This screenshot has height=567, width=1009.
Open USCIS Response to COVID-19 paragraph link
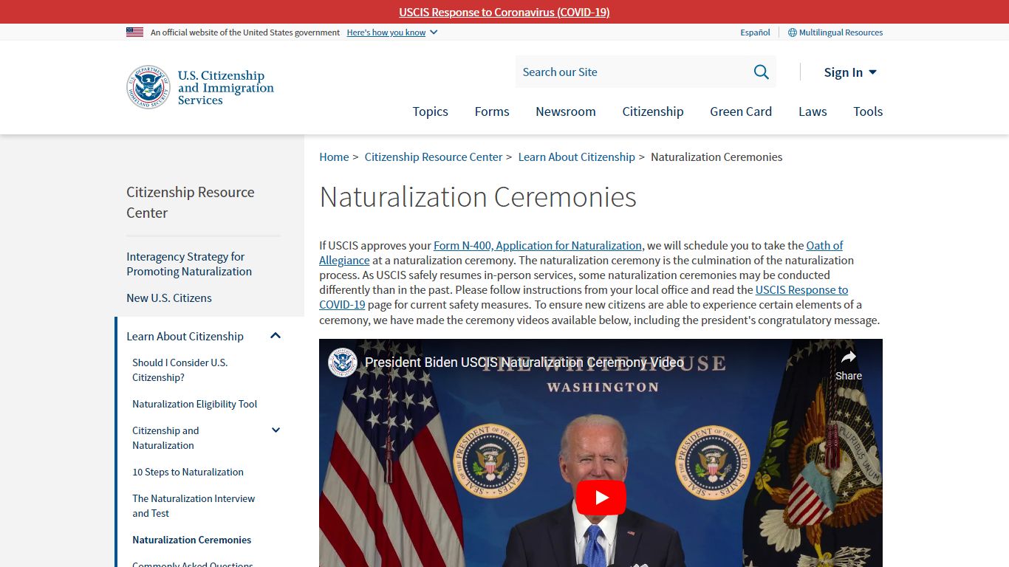[x=801, y=289]
